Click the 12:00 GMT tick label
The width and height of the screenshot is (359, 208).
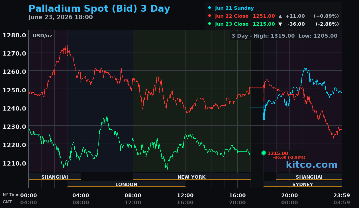[x=133, y=203]
